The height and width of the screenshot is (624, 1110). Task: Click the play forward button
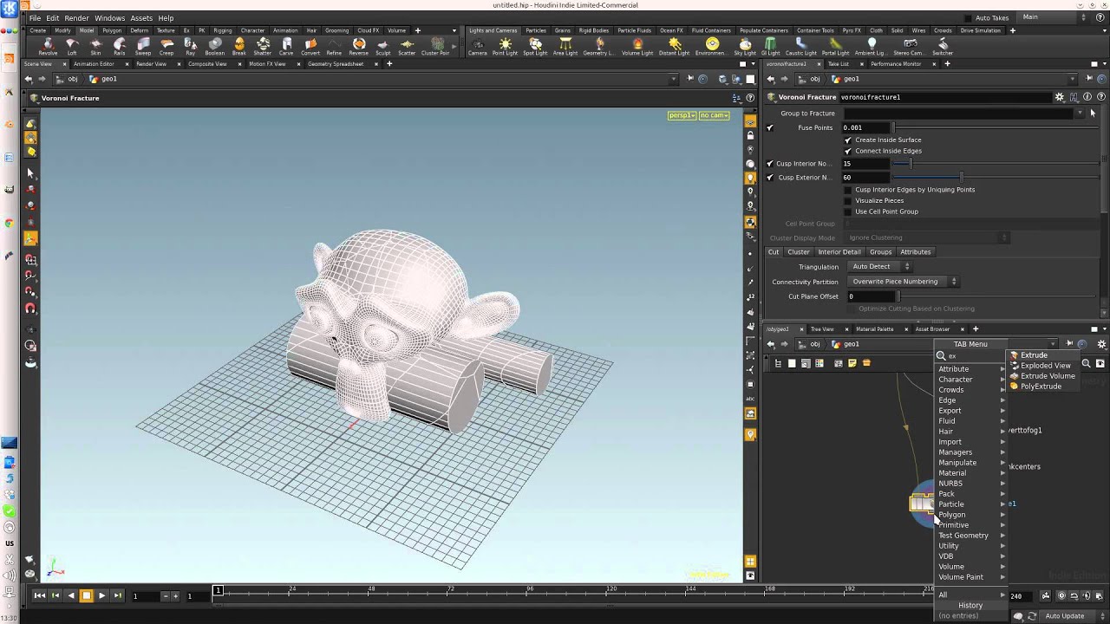click(x=101, y=595)
